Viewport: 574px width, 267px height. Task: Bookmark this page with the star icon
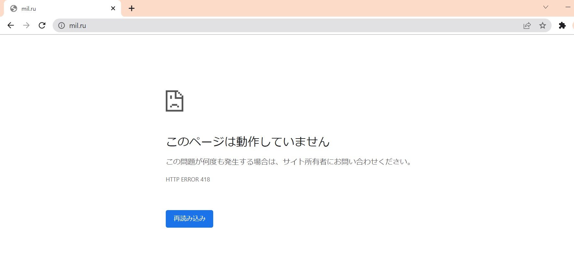coord(542,25)
